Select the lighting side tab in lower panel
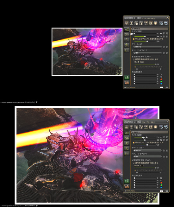The height and width of the screenshot is (207, 174). pos(127,143)
